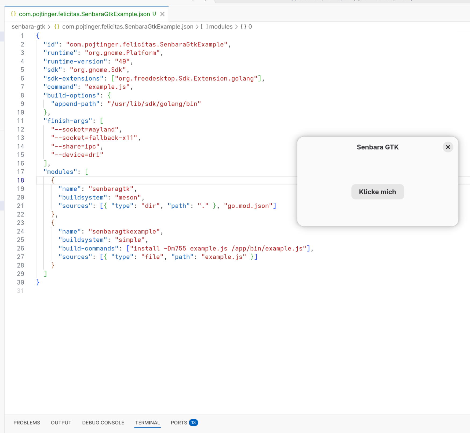Click the array bracket icon before modules breadcrumb
The image size is (470, 433).
(x=204, y=27)
